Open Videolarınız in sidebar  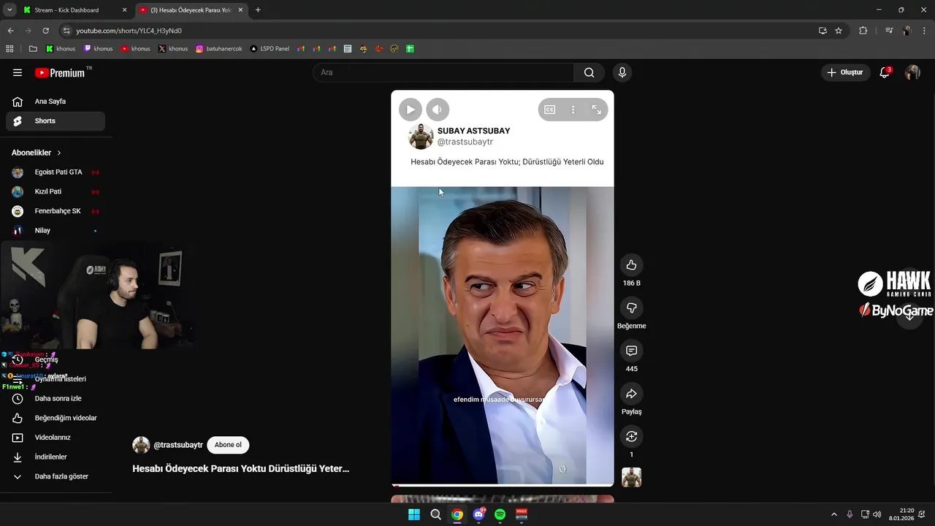point(56,438)
